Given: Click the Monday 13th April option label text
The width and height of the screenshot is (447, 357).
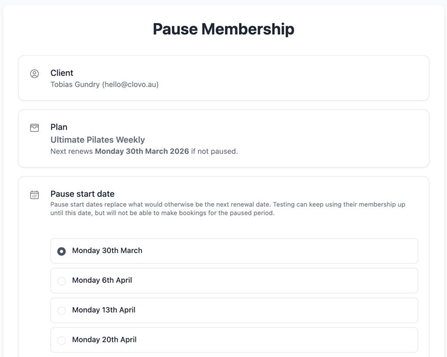Looking at the screenshot, I should 103,310.
